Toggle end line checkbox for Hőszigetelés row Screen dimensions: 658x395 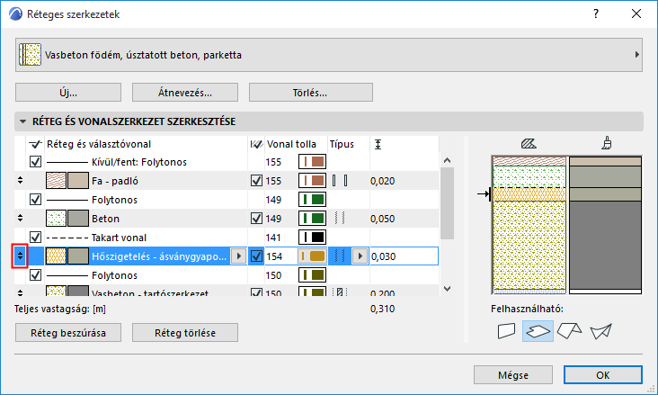pos(256,256)
